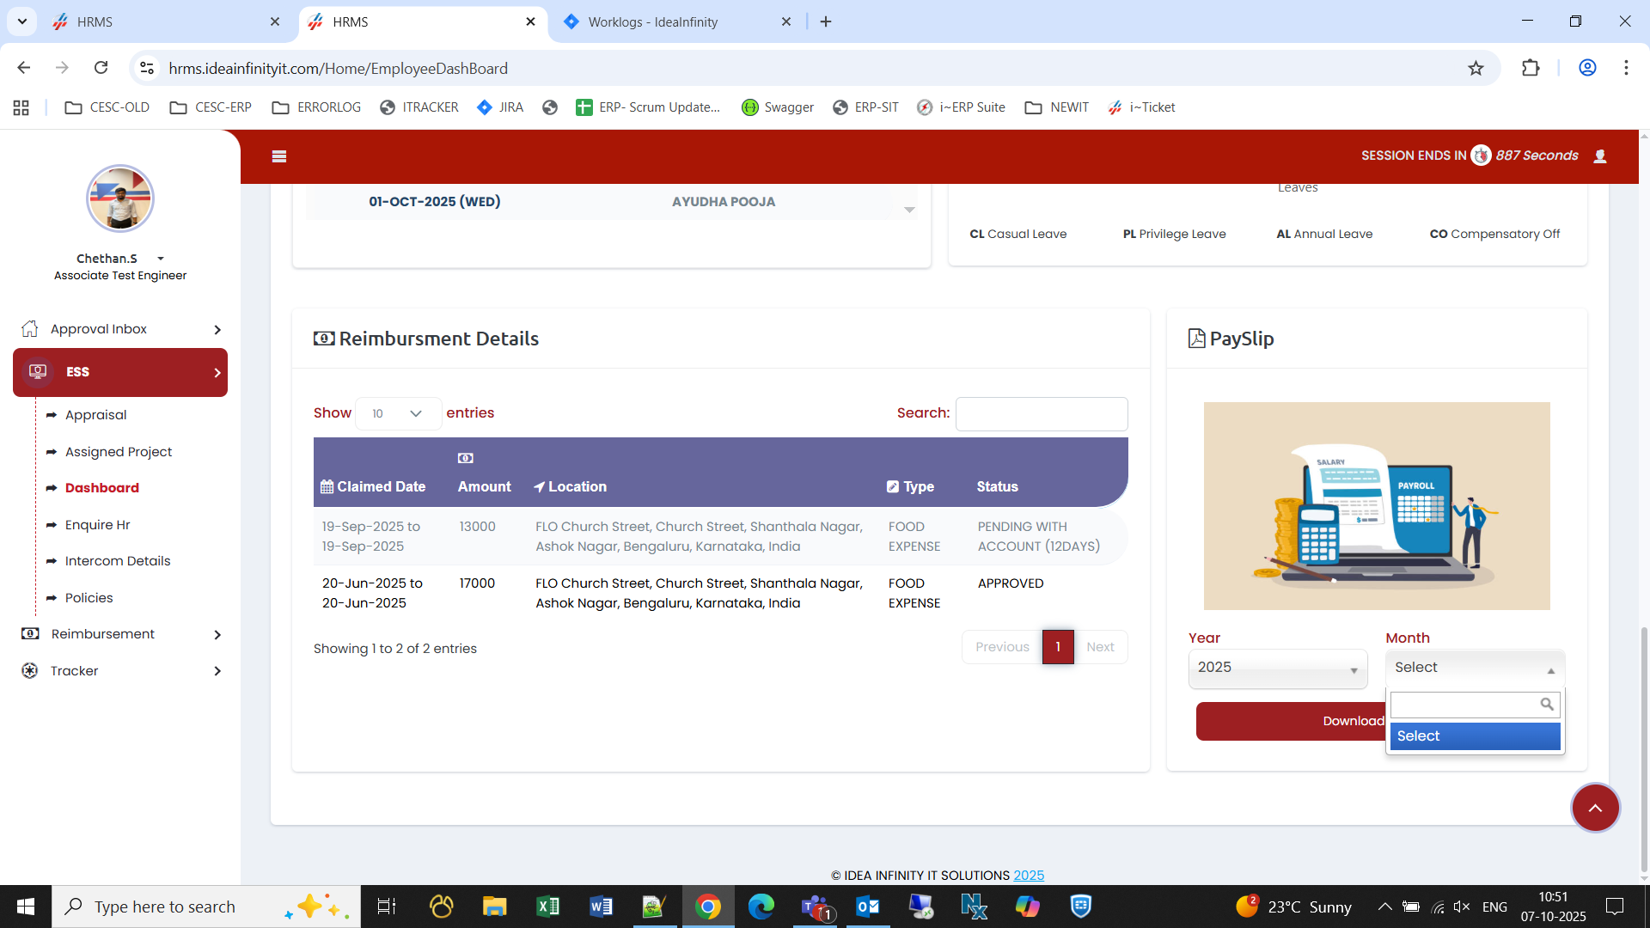Click the Reimbursement table Search field
The width and height of the screenshot is (1650, 928).
(x=1041, y=414)
